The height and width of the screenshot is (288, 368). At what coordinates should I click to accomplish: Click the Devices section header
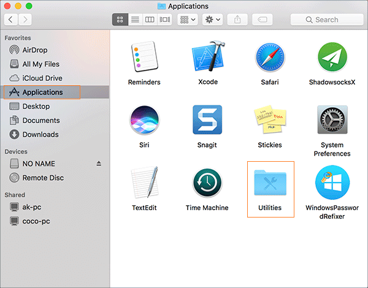pos(16,152)
